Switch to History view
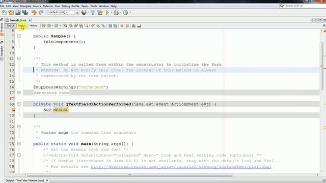This screenshot has height=183, width=326. click(33, 25)
